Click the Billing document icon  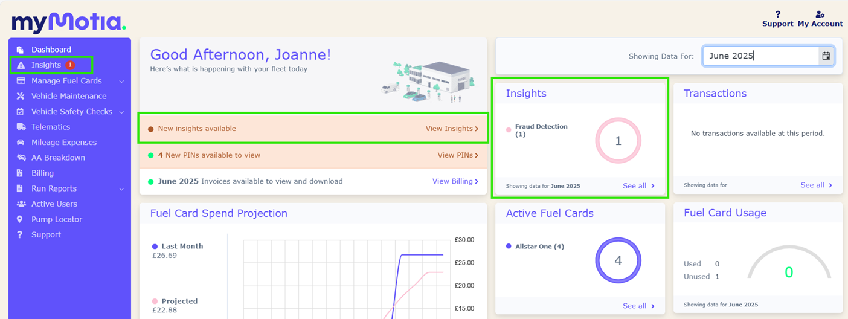[x=21, y=173]
